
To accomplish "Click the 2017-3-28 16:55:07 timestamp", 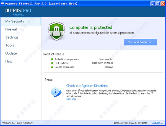I will [x=103, y=63].
